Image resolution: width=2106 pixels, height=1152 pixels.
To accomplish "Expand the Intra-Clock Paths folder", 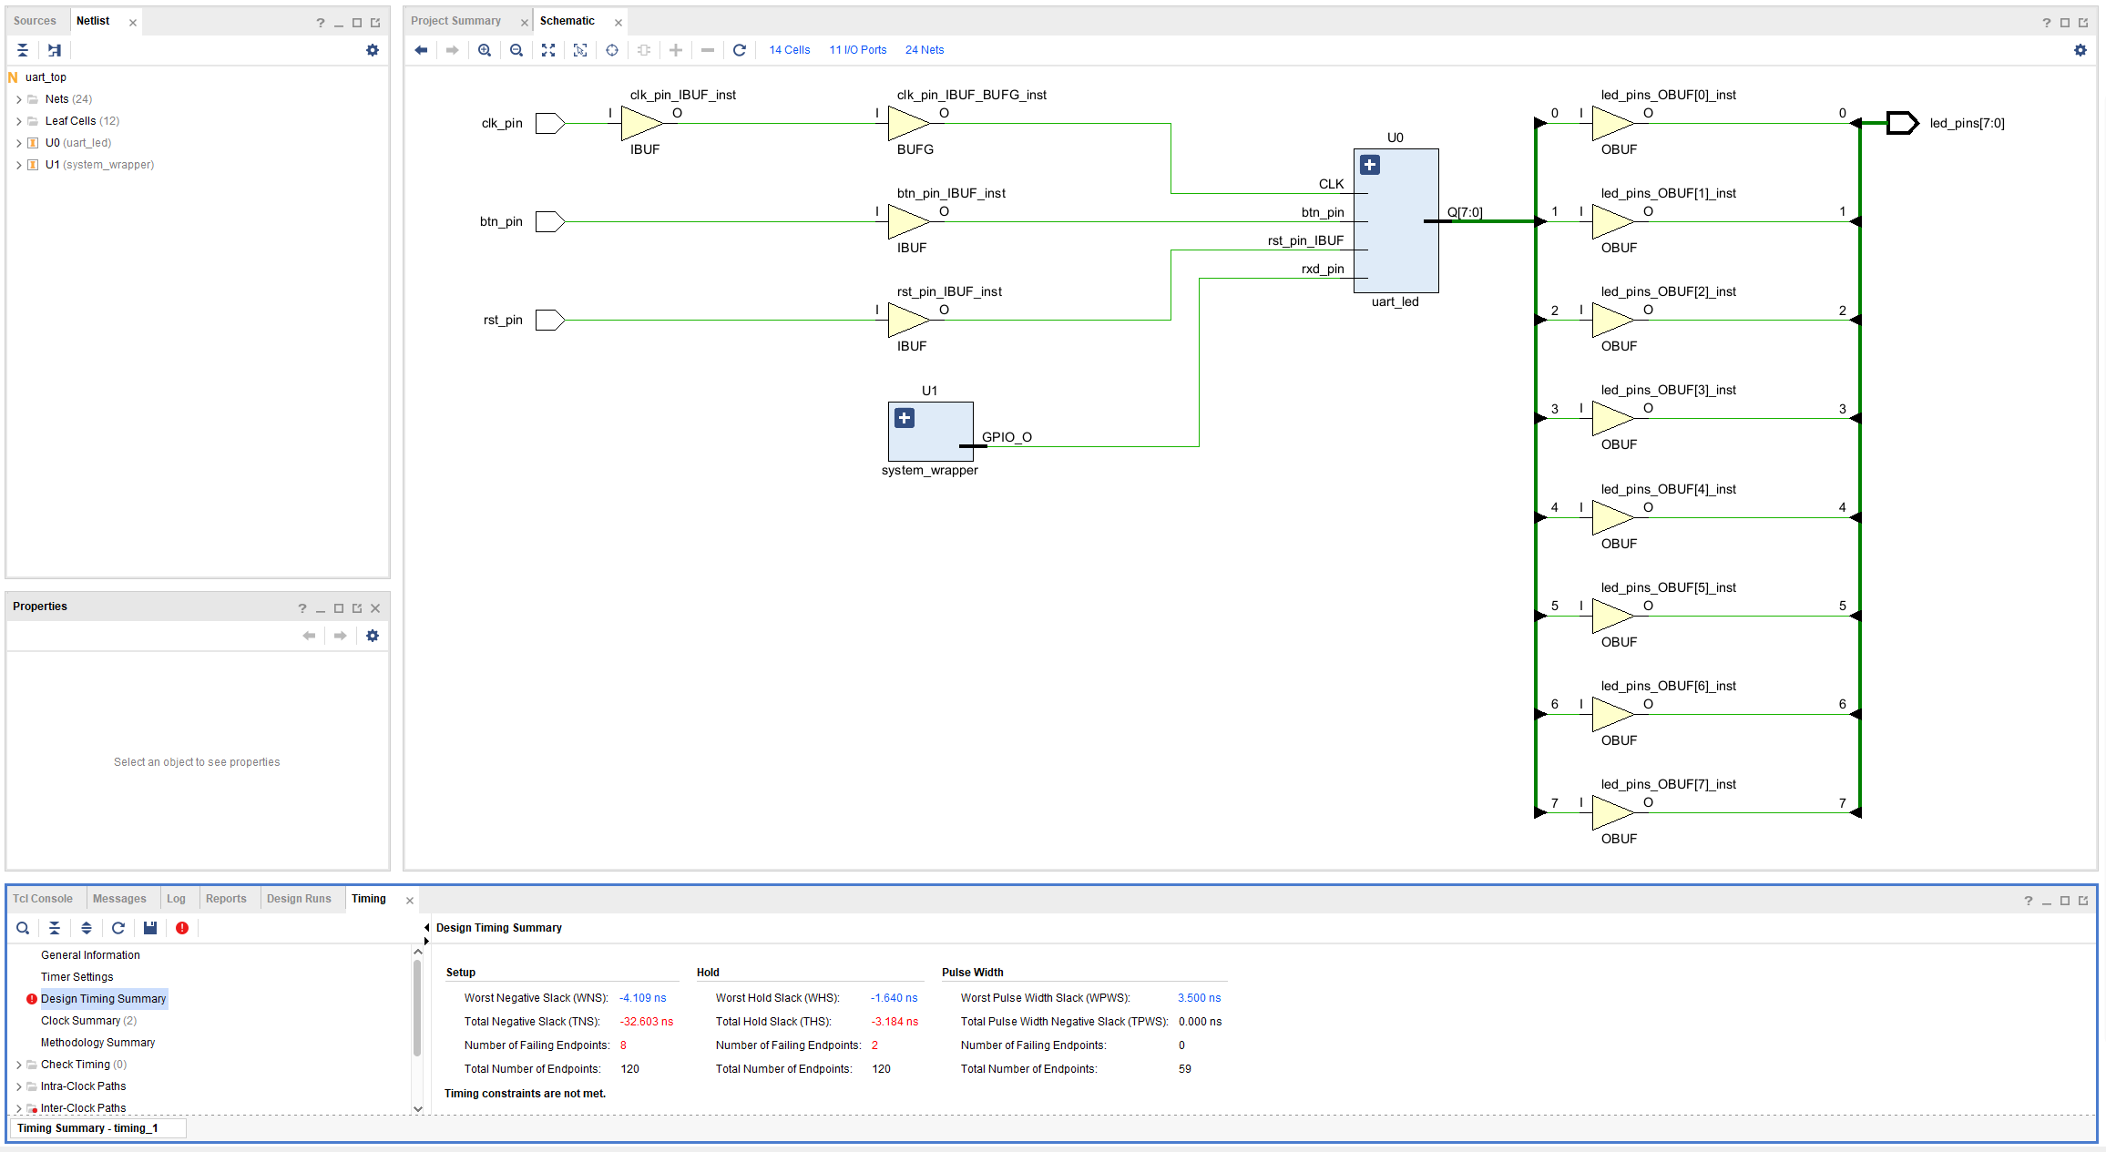I will [19, 1086].
